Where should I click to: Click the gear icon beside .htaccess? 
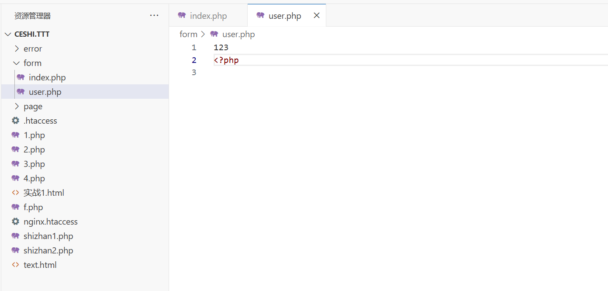pos(16,121)
